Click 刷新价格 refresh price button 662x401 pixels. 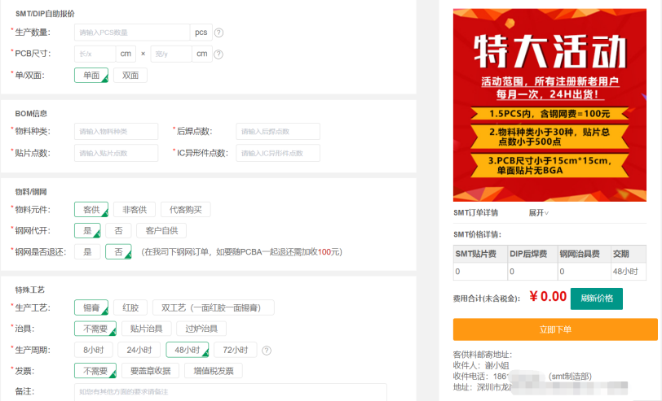pyautogui.click(x=596, y=298)
